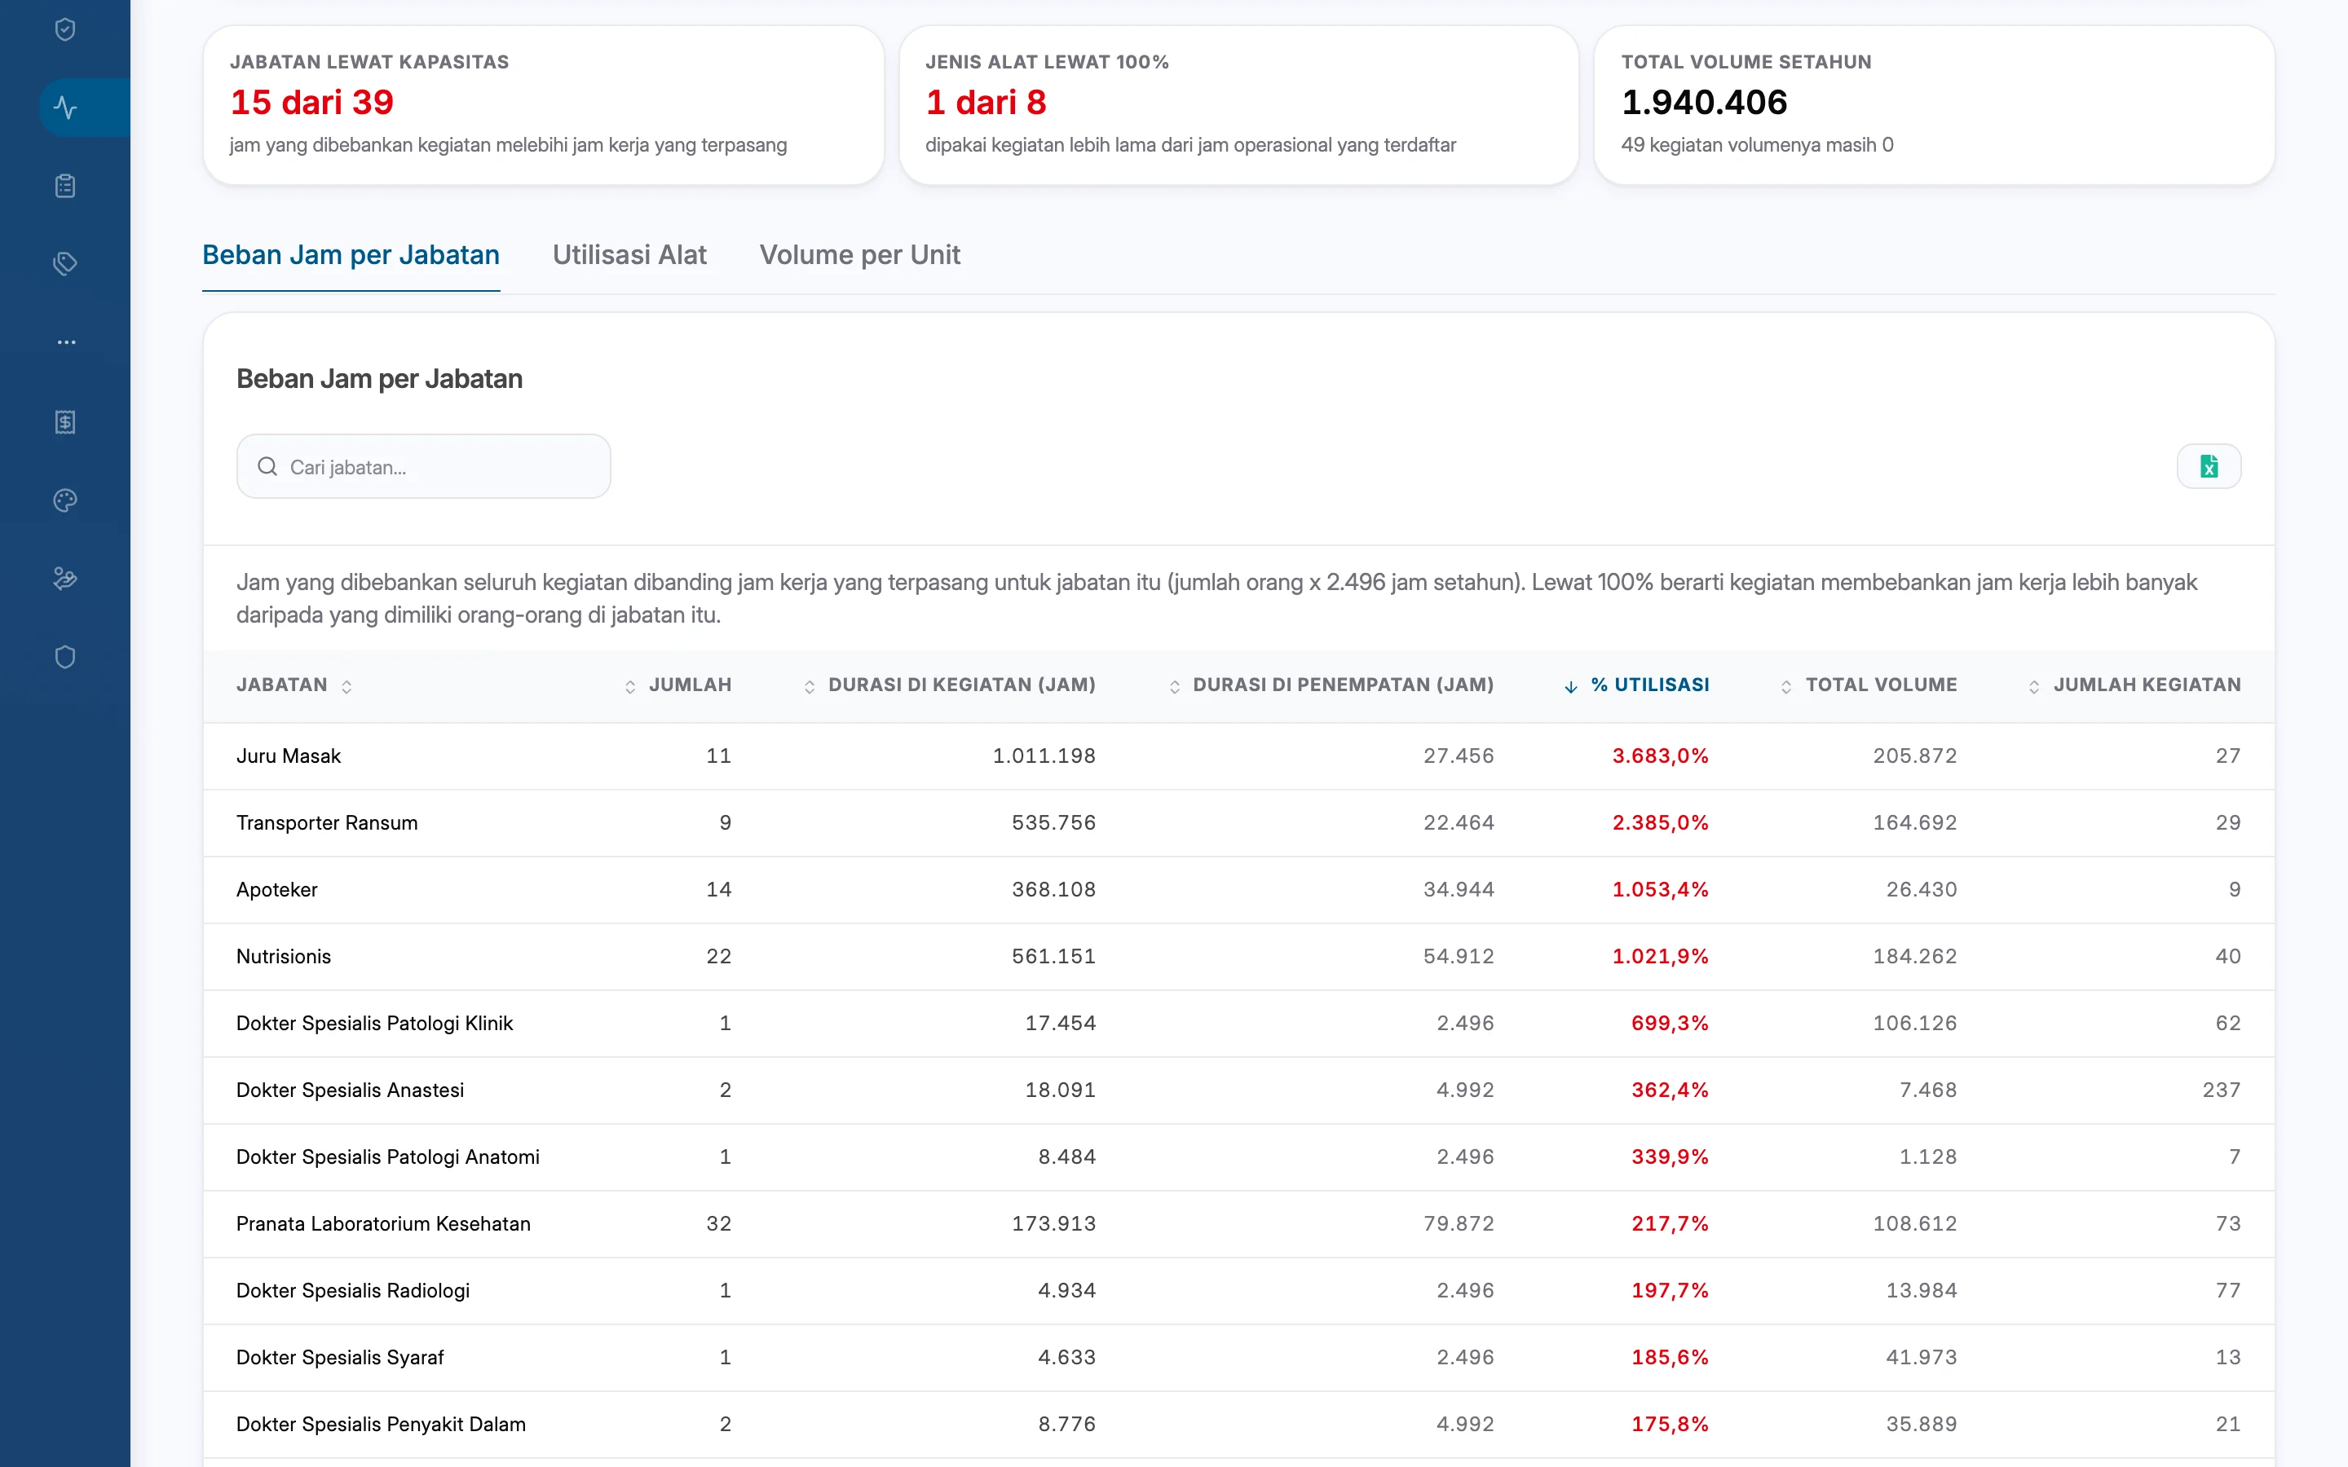
Task: Switch to the Utilisasi Alat tab
Action: [x=629, y=255]
